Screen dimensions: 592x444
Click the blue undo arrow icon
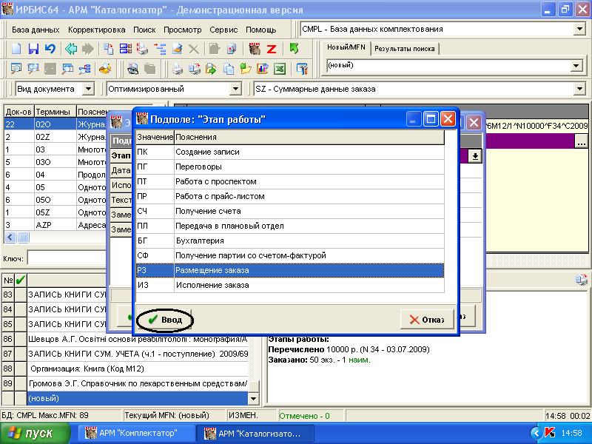pos(50,50)
